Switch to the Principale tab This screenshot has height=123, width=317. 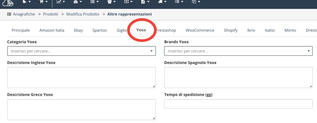pos(21,30)
